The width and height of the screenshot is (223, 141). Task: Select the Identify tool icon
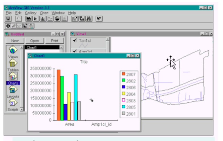8,26
